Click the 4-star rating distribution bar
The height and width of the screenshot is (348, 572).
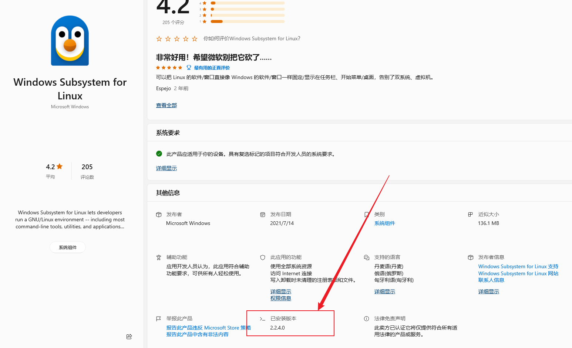click(248, 3)
